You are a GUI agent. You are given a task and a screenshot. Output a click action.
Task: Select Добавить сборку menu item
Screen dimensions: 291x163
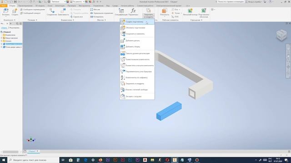point(137,47)
